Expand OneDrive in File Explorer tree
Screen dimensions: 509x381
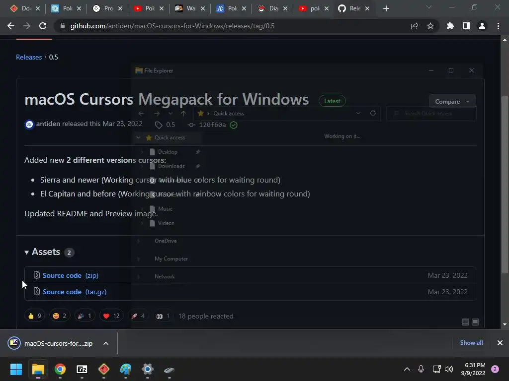click(138, 241)
